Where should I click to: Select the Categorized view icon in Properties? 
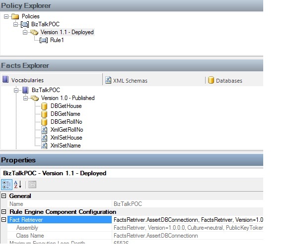pos(6,185)
